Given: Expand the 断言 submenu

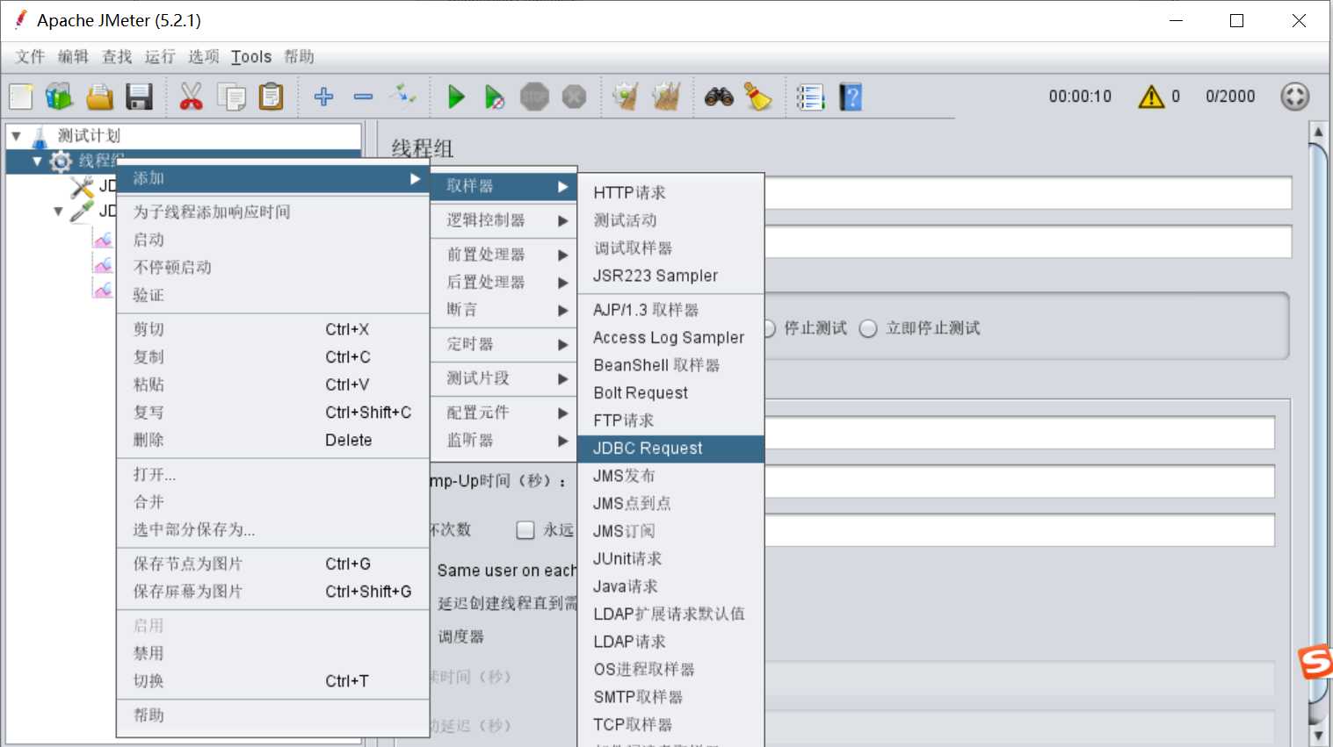Looking at the screenshot, I should [x=503, y=310].
